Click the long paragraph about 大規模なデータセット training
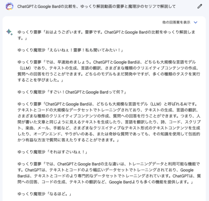 (x=109, y=122)
